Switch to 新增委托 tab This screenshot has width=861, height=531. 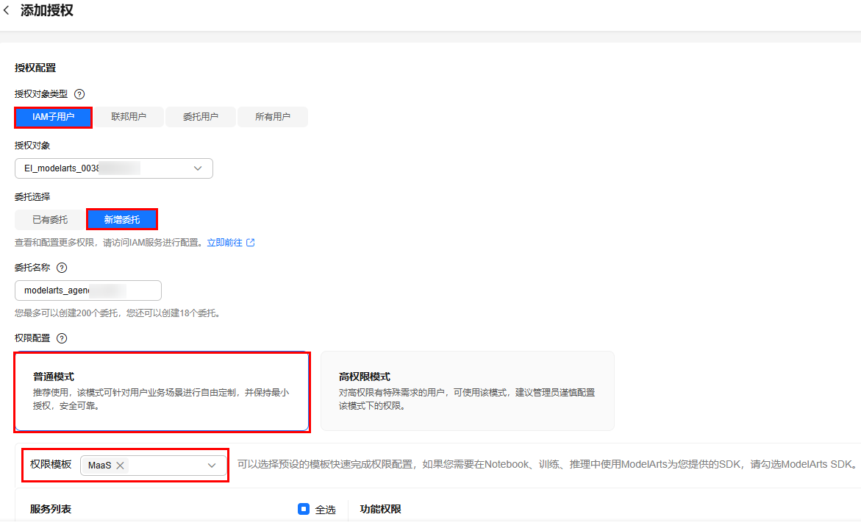click(x=122, y=219)
